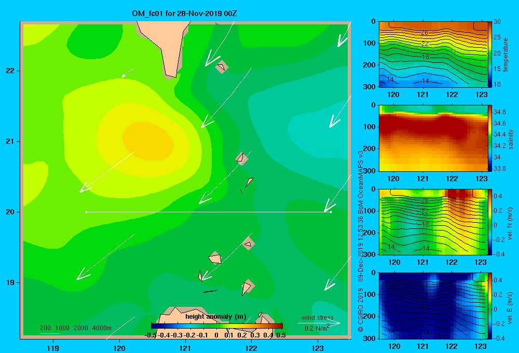The height and width of the screenshot is (353, 519).
Task: Click the 0.2 N/m² wind stress value
Action: [x=317, y=328]
